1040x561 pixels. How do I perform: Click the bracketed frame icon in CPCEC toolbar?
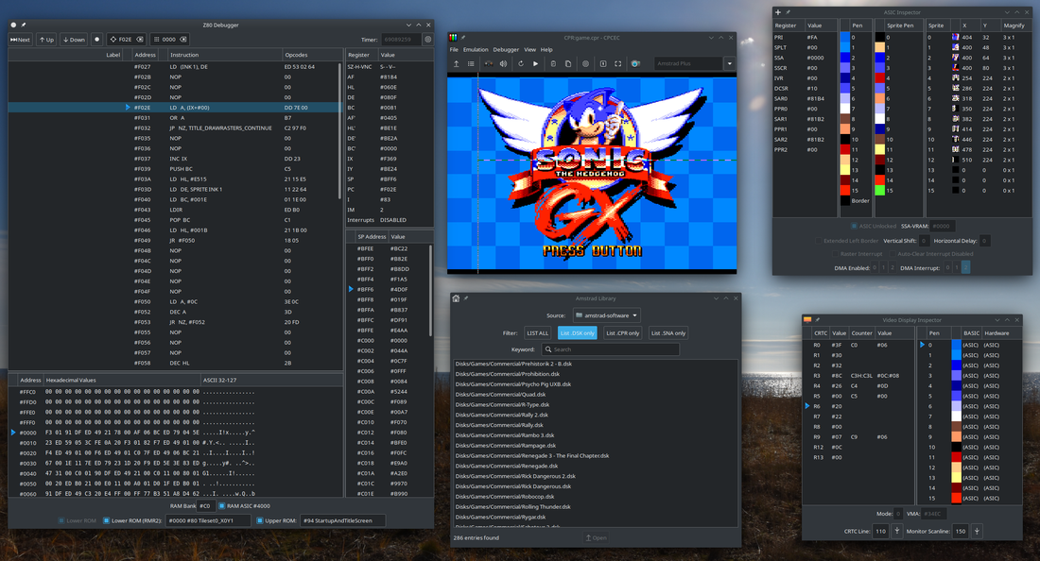tap(603, 63)
